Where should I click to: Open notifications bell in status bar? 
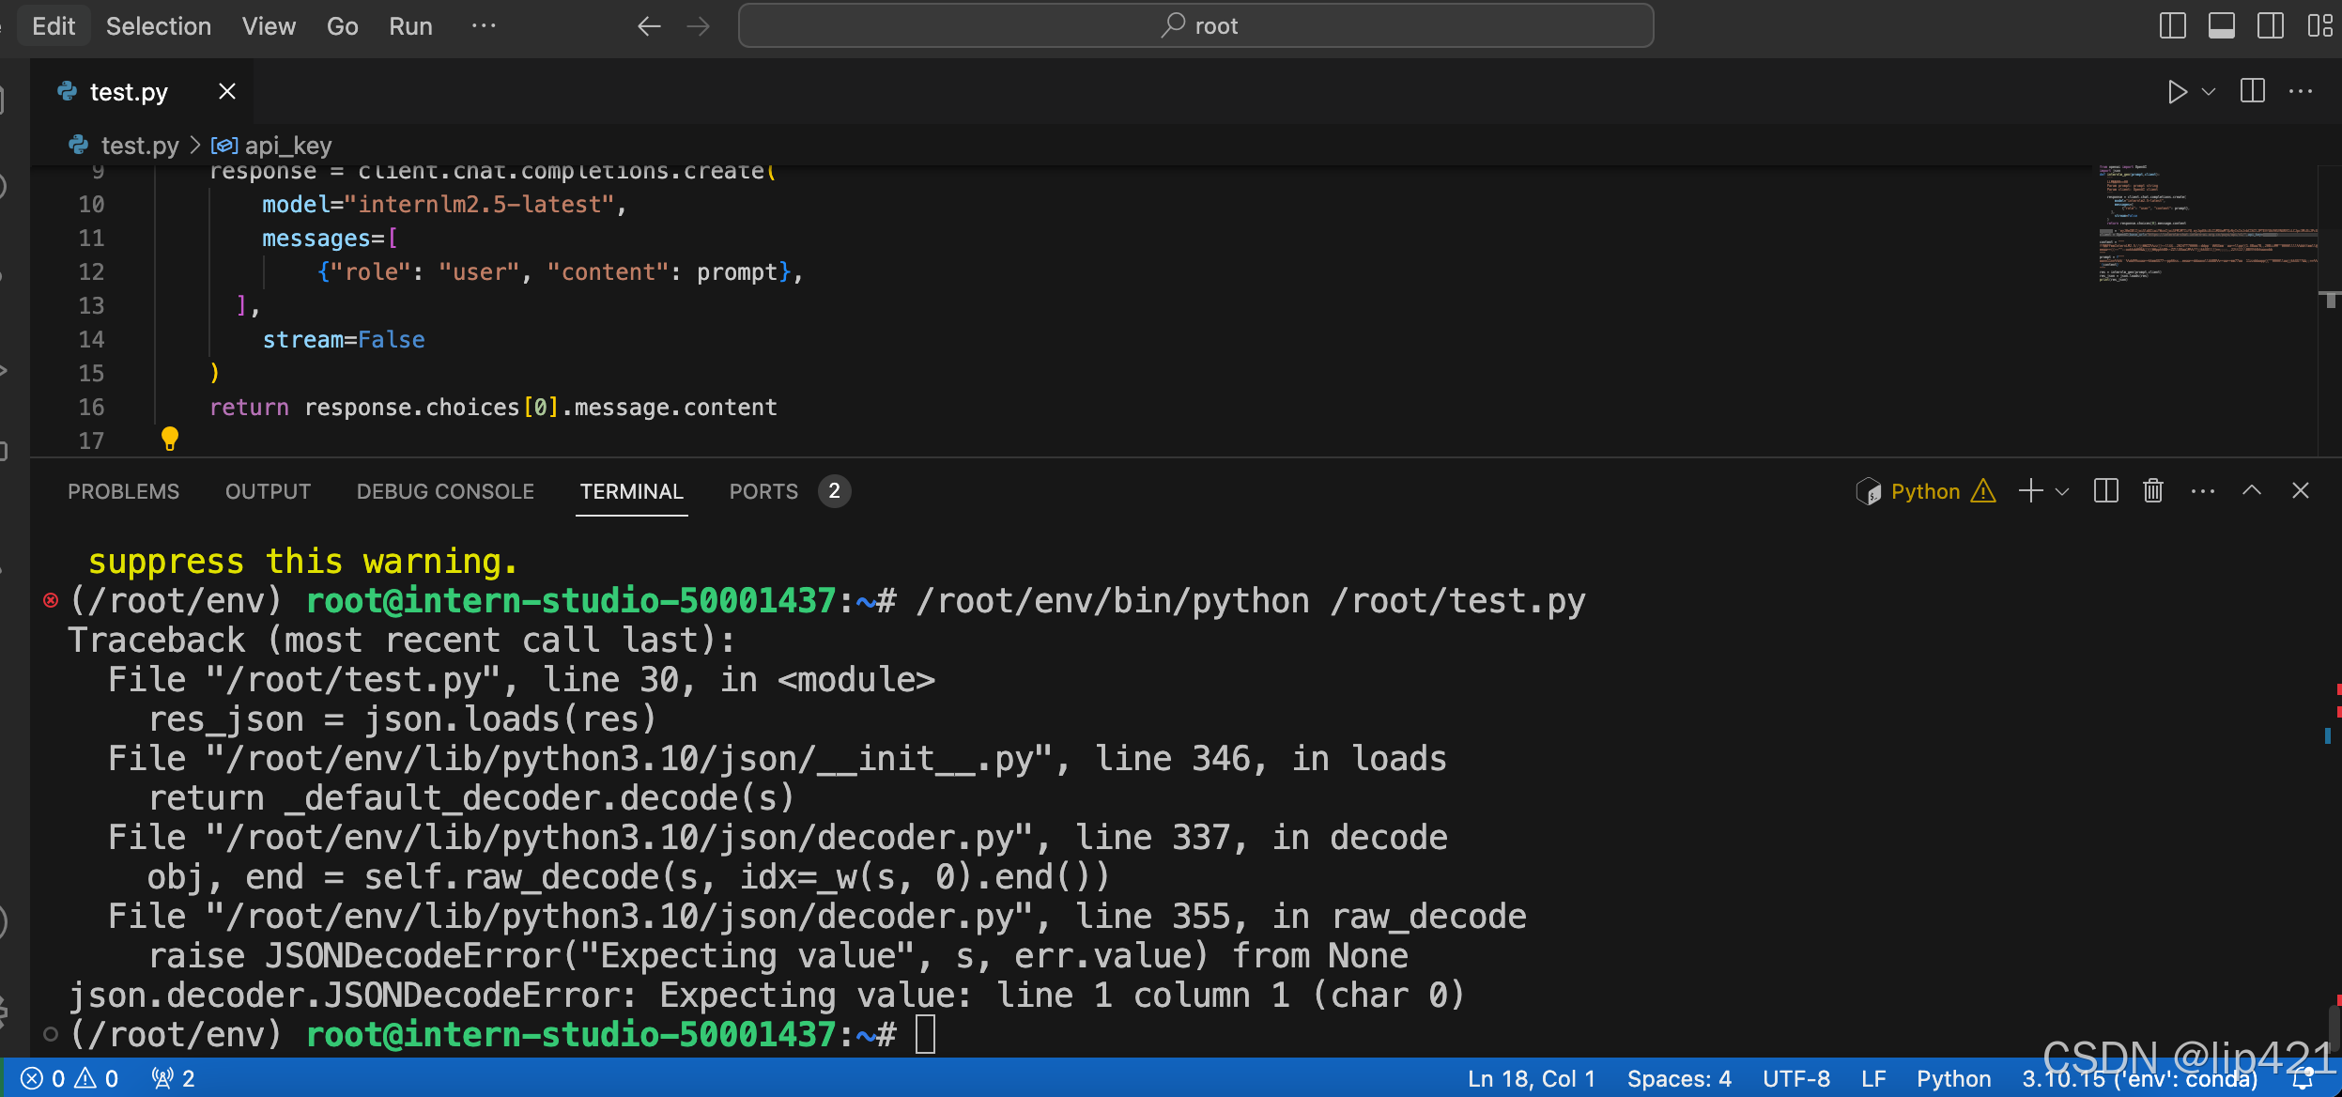click(x=2302, y=1079)
